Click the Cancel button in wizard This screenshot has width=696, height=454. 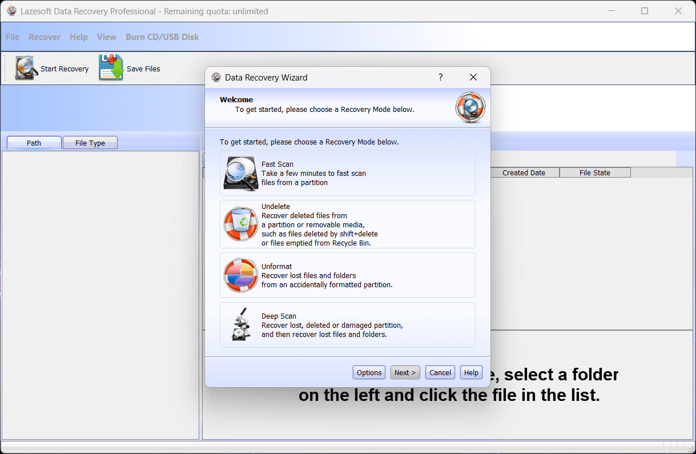coord(440,372)
